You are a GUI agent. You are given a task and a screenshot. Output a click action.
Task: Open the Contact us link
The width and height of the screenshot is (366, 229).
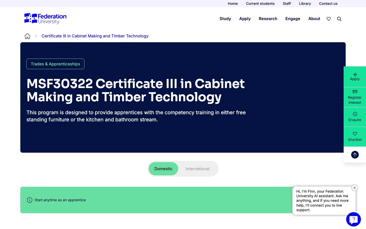328,4
